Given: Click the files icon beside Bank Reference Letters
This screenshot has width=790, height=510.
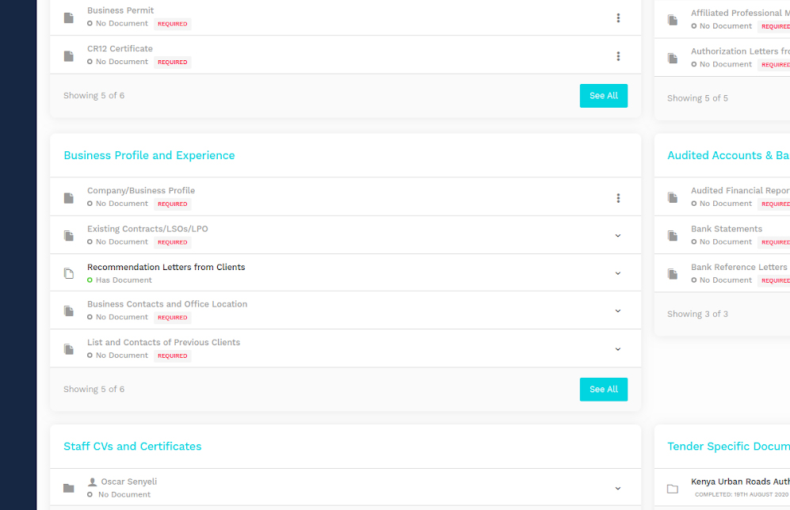Looking at the screenshot, I should click(x=673, y=274).
